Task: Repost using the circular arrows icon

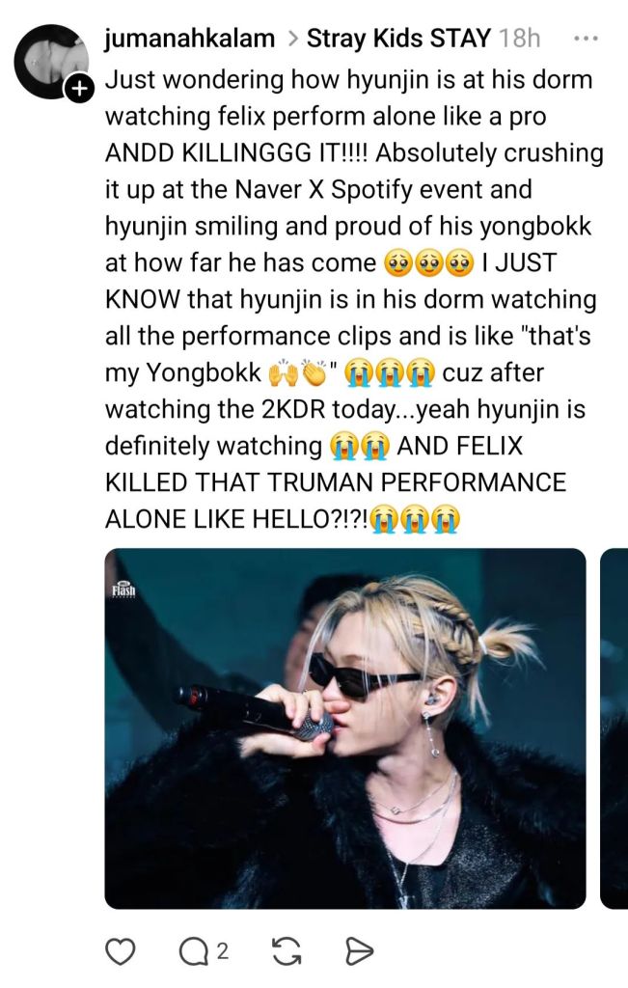Action: 286,950
